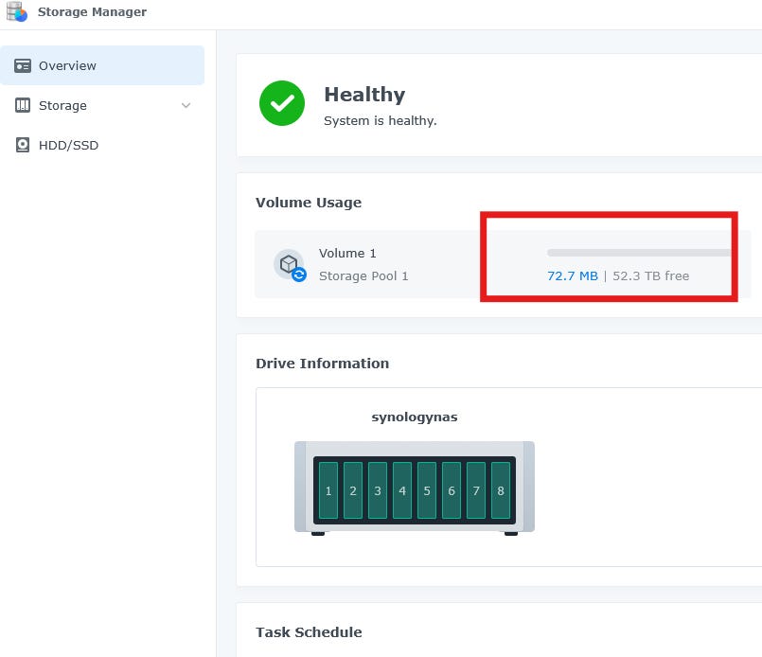Click the Volume 1 label

[347, 253]
